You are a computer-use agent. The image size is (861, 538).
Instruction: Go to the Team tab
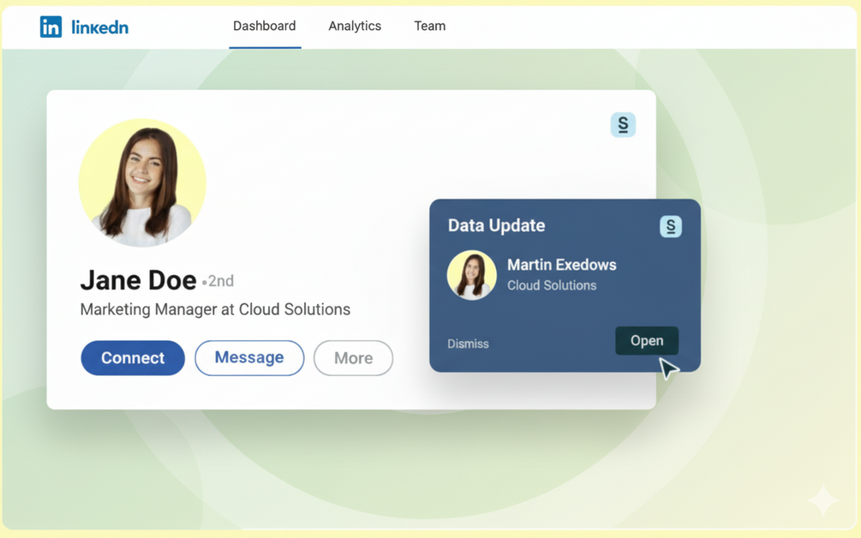pyautogui.click(x=429, y=26)
